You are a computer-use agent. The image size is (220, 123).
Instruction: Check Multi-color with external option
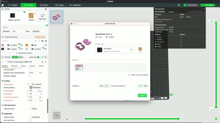pos(129,75)
